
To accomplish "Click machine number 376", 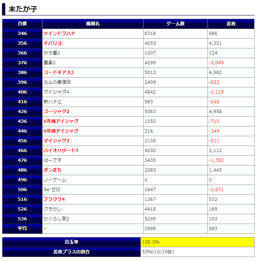I will [x=22, y=63].
